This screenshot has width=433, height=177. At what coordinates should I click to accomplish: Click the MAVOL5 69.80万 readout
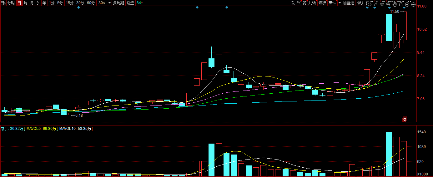pyautogui.click(x=43, y=129)
